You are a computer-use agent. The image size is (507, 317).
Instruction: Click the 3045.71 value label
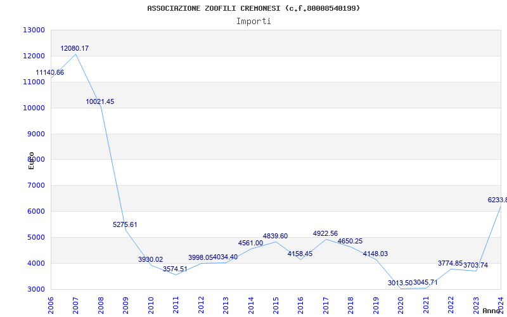(425, 282)
